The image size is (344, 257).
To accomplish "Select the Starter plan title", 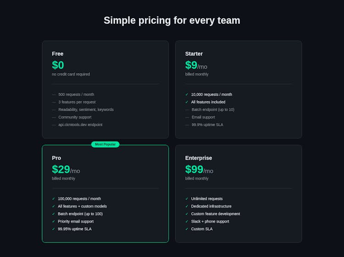I will click(194, 54).
